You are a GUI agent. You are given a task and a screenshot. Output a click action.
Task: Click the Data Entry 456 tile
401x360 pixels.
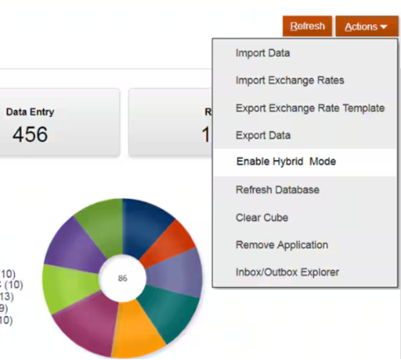pos(60,123)
